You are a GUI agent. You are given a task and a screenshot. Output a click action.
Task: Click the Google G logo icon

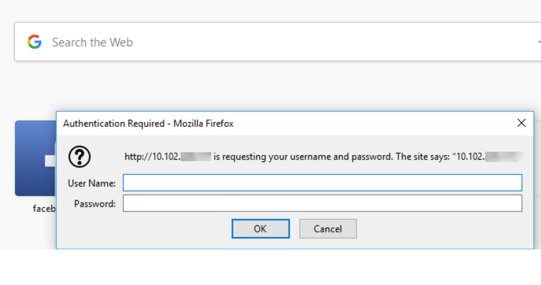(35, 42)
